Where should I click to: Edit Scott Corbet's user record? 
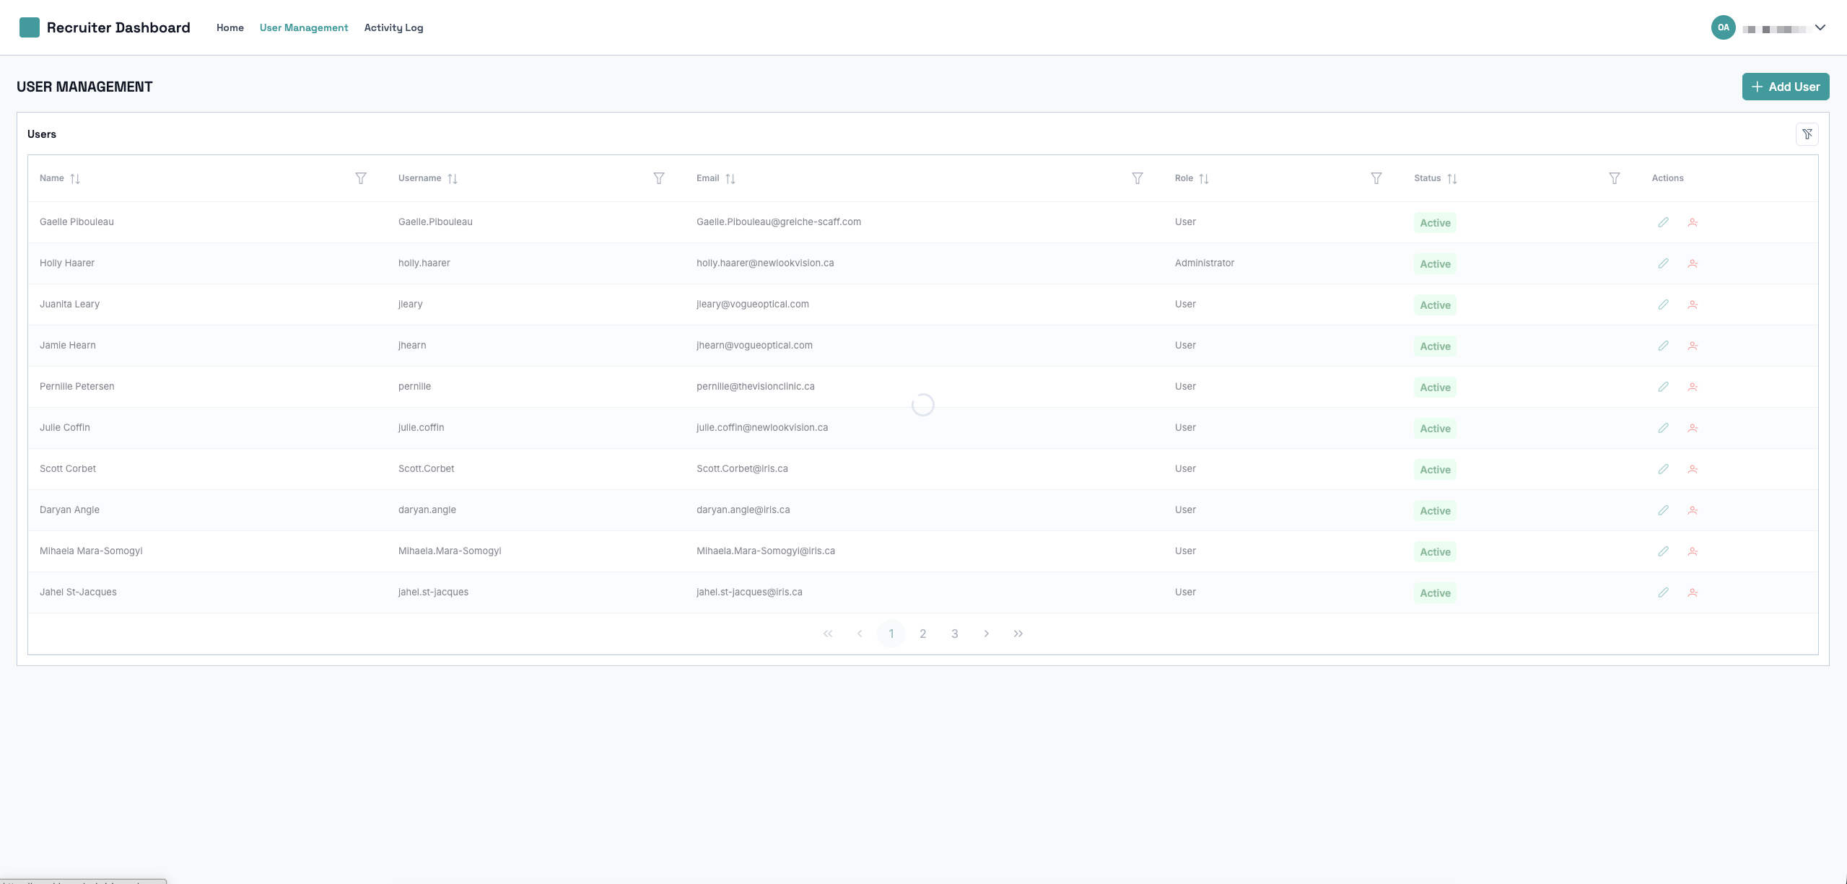1663,469
